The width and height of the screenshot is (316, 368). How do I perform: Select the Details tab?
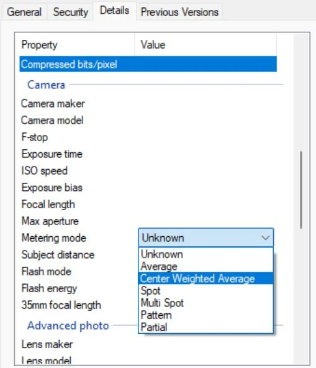[114, 11]
